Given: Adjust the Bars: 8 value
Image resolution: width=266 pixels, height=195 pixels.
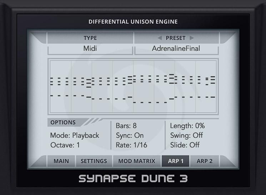Looking at the screenshot, I should coord(126,126).
